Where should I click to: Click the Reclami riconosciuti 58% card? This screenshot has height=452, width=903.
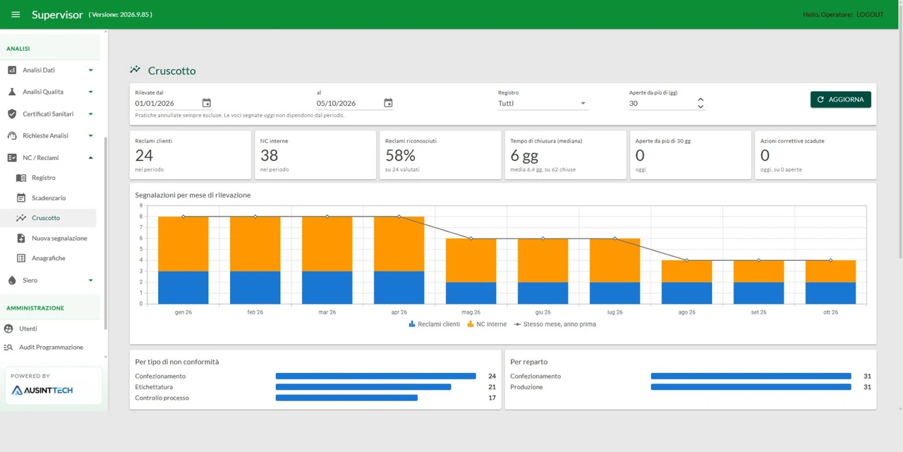tap(440, 155)
